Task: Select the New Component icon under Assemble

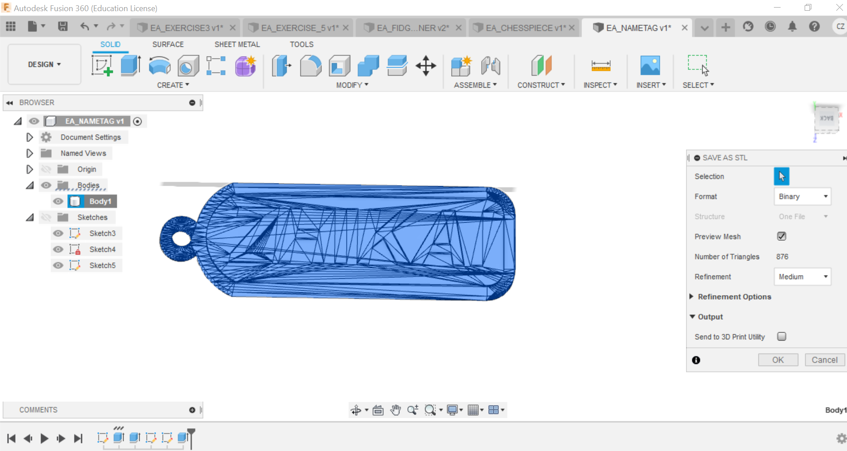Action: tap(461, 65)
